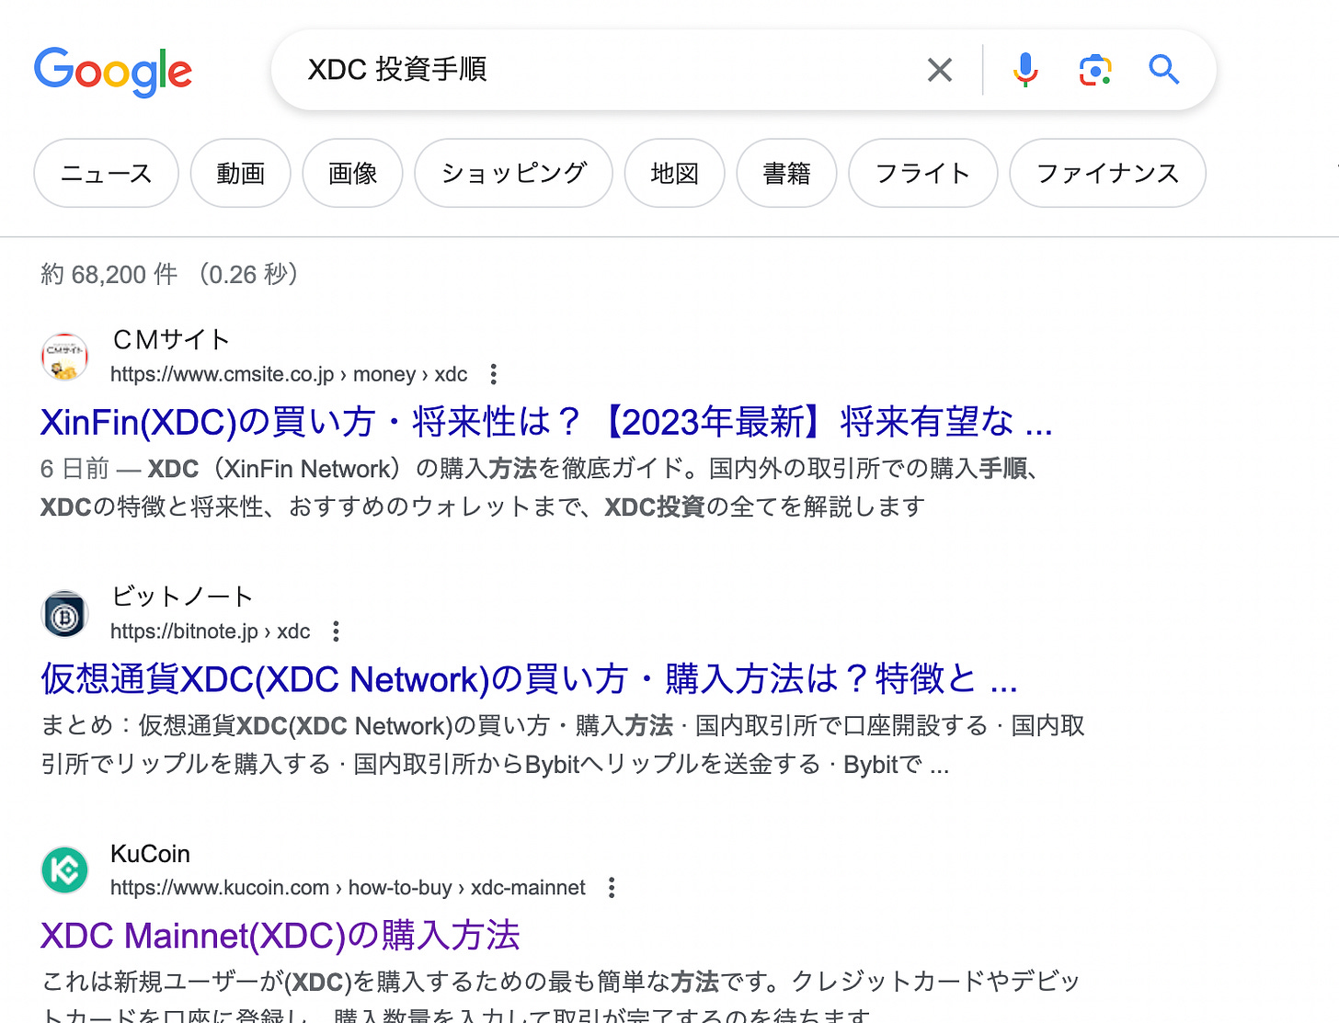This screenshot has width=1339, height=1023.
Task: Click the snippet text starting with まとめ：仮想通貨XDC
Action: [563, 745]
